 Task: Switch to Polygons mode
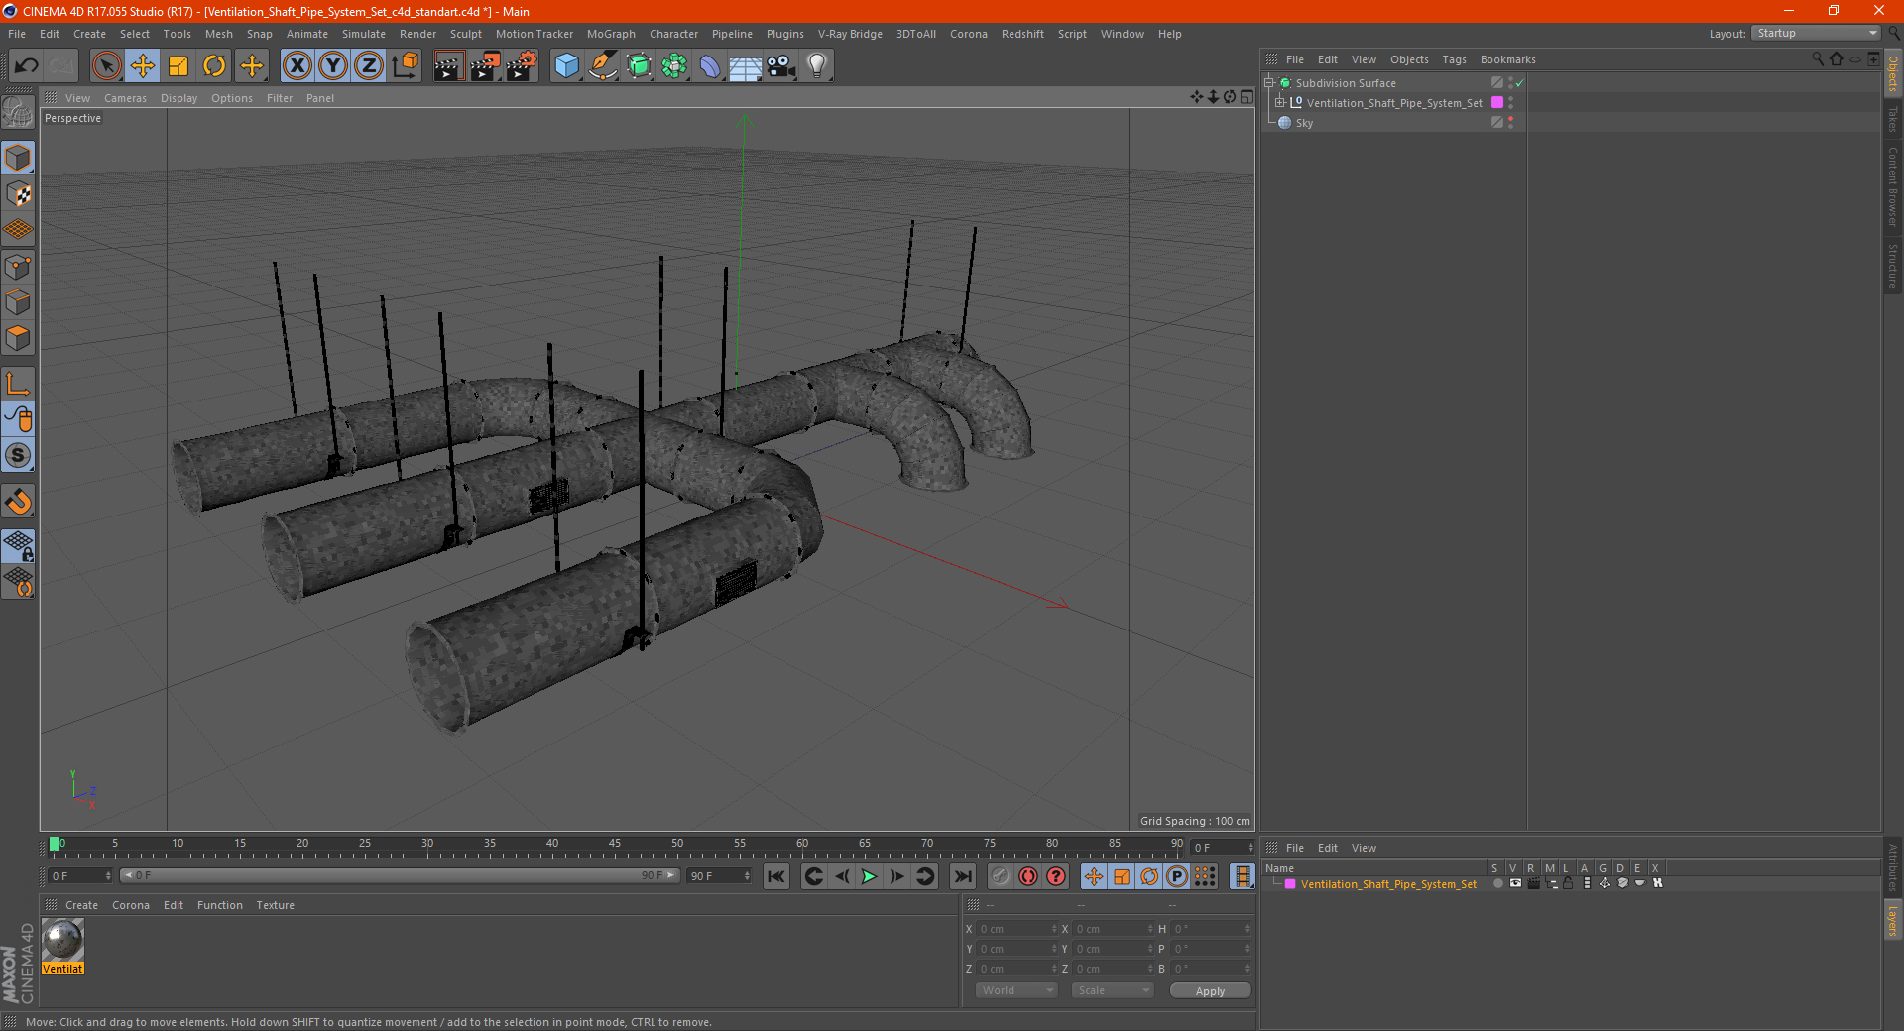(x=18, y=338)
